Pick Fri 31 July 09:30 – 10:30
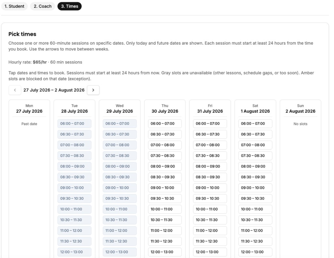This screenshot has width=334, height=258. [x=210, y=198]
